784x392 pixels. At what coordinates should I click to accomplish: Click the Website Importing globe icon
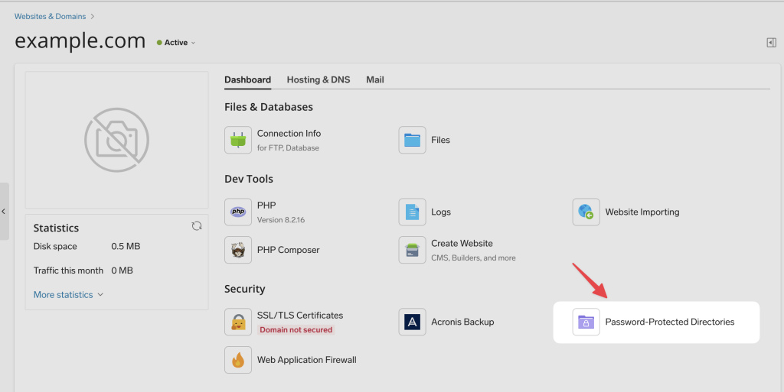pos(586,212)
